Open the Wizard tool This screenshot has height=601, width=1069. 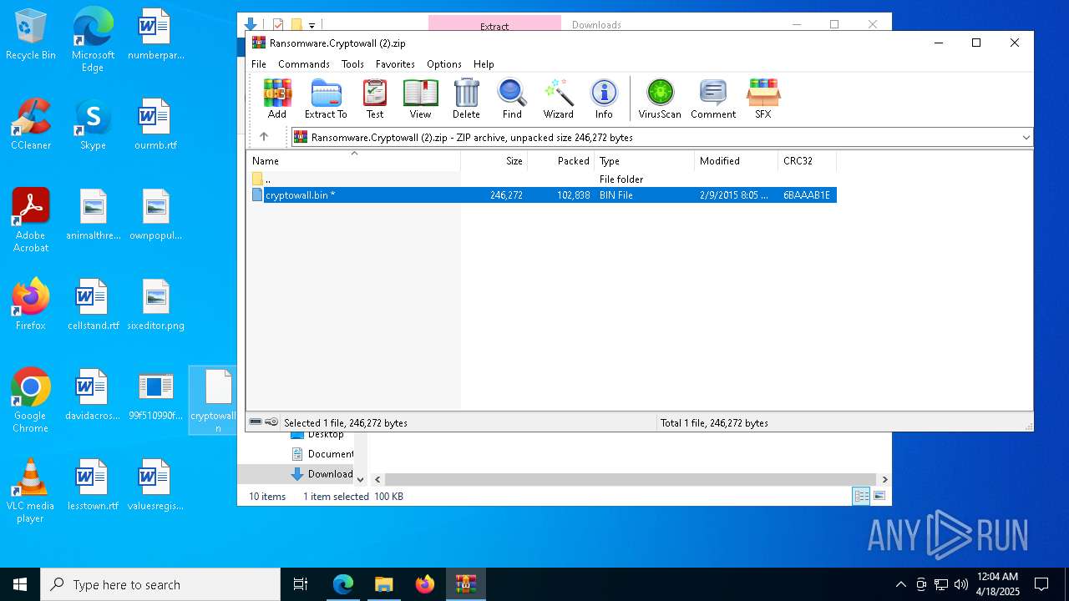558,98
